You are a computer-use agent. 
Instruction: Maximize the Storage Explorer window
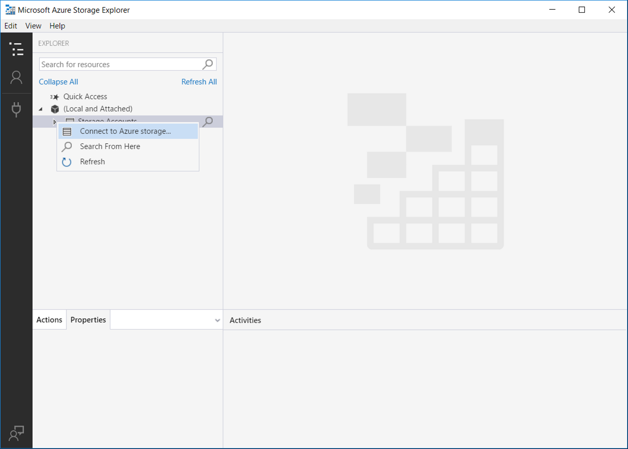[x=582, y=10]
